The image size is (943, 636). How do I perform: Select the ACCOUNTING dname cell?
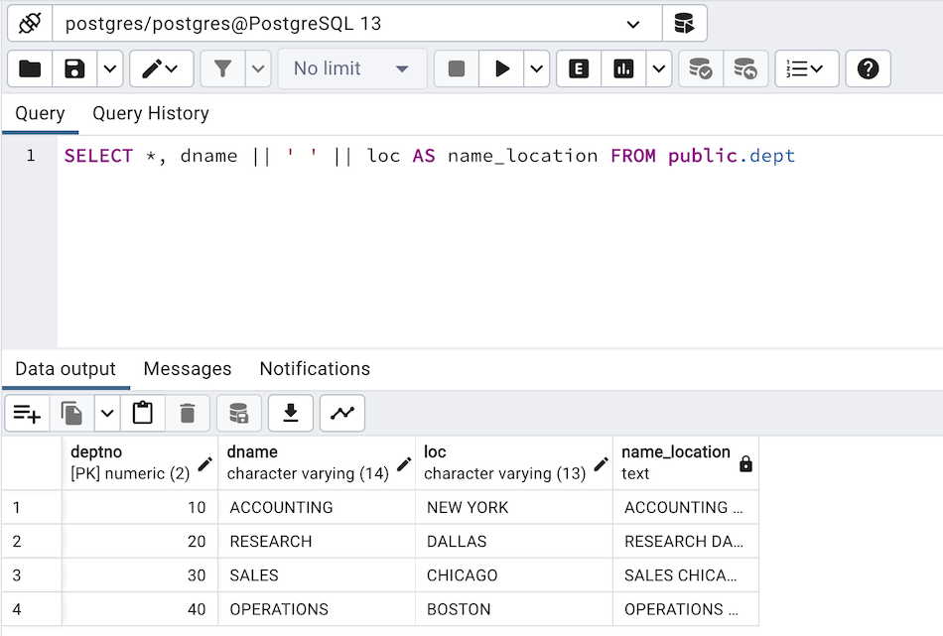tap(317, 507)
